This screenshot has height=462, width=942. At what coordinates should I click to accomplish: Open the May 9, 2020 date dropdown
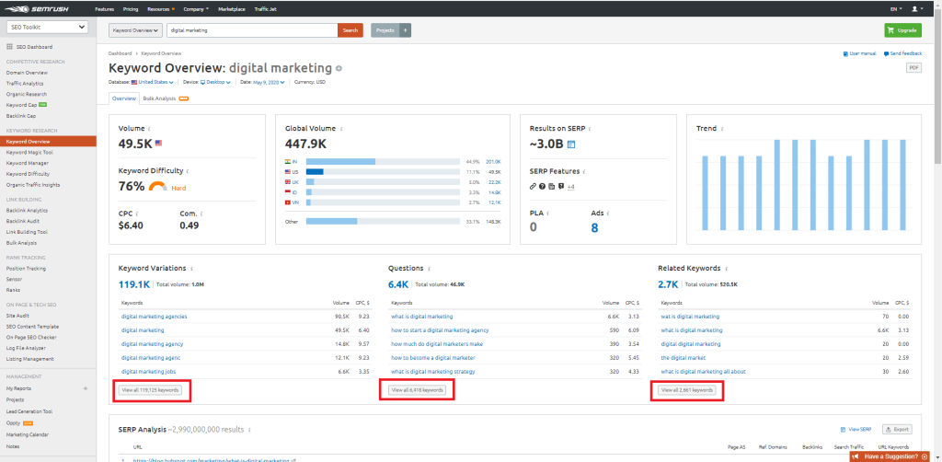coord(268,82)
